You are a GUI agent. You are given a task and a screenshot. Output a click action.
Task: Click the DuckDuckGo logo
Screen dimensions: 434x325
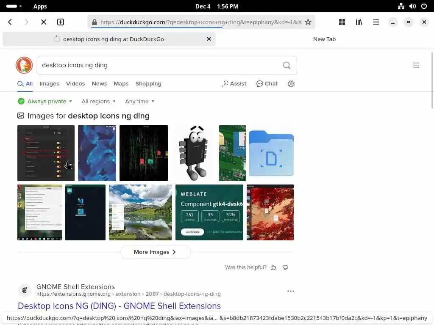(x=24, y=65)
